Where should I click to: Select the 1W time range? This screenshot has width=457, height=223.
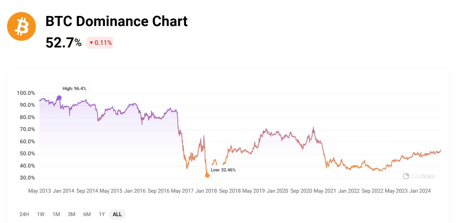(41, 214)
